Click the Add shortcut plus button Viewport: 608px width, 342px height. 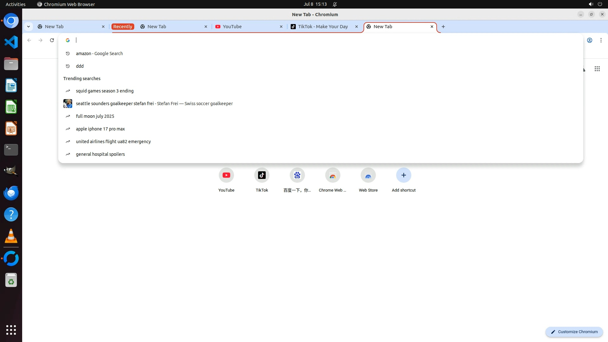coord(403,175)
